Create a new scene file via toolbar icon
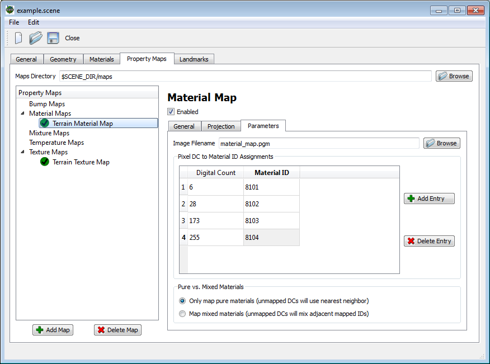This screenshot has width=490, height=364. coord(17,37)
